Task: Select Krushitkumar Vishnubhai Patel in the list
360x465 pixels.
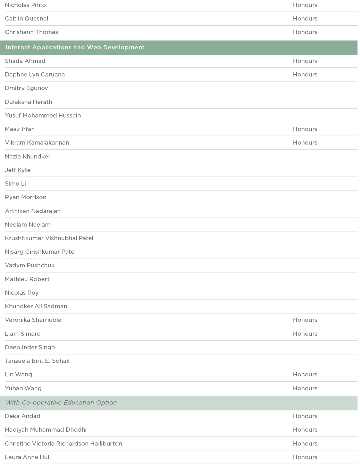Action: [49, 238]
